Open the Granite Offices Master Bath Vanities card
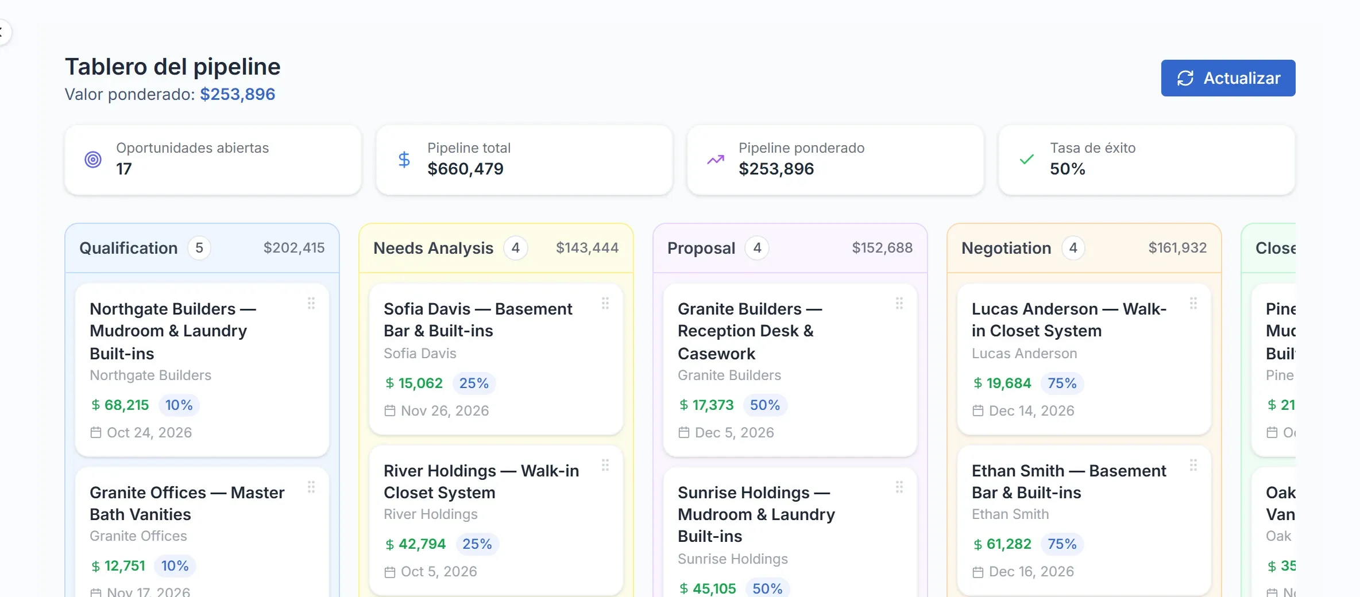This screenshot has width=1360, height=597. (202, 532)
